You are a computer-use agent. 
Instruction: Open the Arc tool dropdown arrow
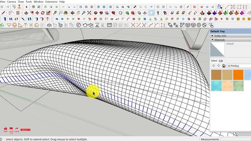point(14,13)
